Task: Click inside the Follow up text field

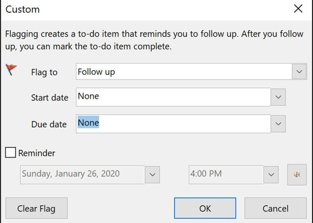Action: (x=183, y=72)
